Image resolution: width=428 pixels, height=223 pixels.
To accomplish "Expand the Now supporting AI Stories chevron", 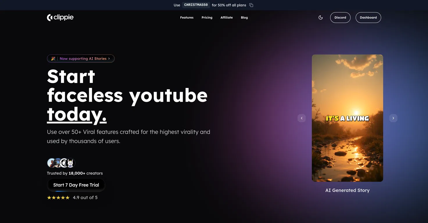I will [x=109, y=59].
